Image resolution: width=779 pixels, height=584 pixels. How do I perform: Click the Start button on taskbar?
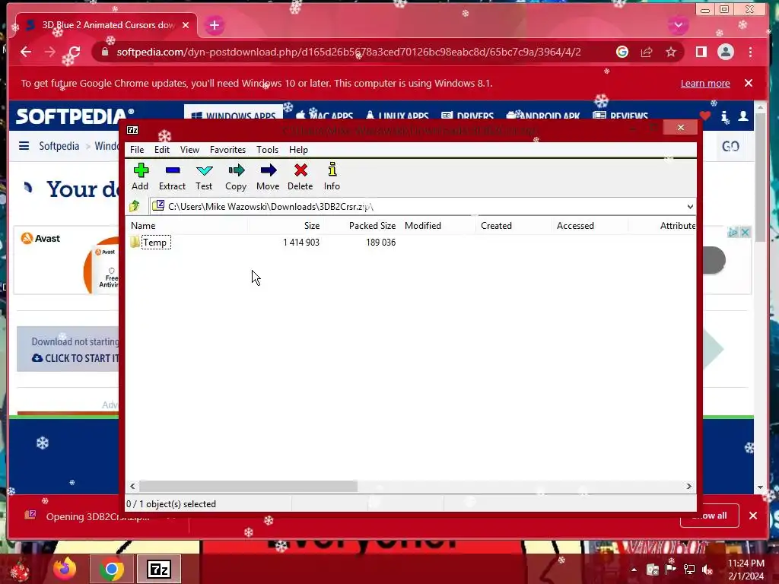point(20,569)
